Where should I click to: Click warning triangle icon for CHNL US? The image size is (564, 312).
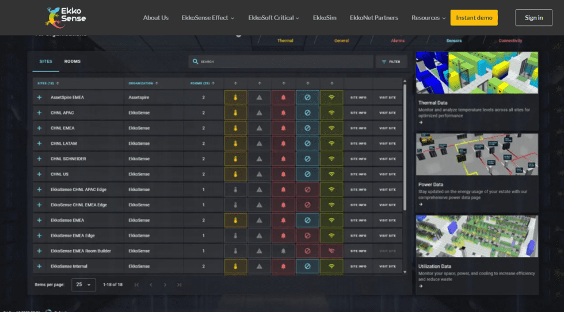260,174
